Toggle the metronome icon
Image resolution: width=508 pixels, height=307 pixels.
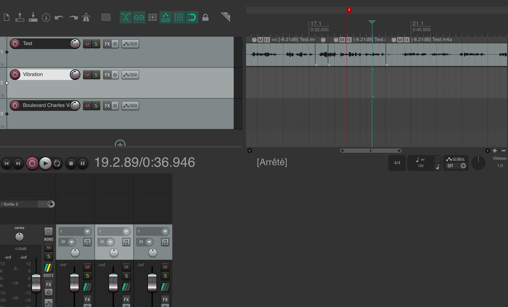pyautogui.click(x=86, y=17)
